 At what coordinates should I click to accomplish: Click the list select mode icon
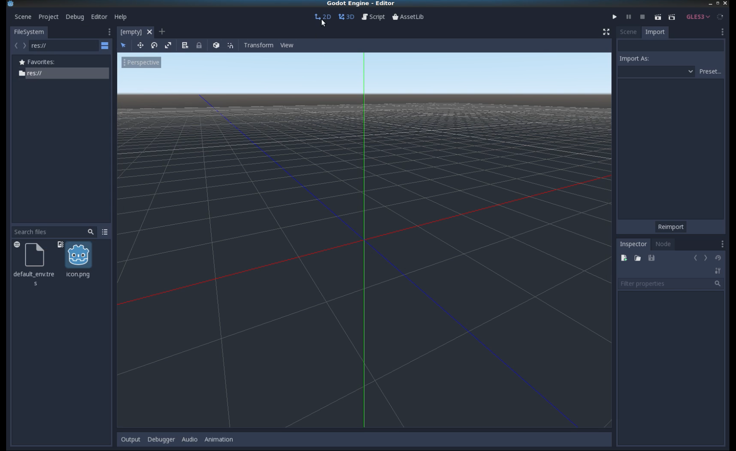(185, 45)
